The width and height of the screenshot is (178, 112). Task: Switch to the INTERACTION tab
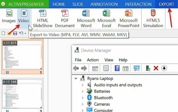[138, 4]
